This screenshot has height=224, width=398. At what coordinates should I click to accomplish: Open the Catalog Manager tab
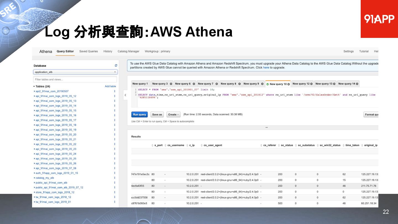(129, 51)
